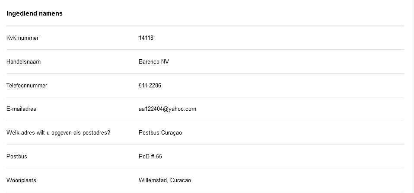The width and height of the screenshot is (414, 193).
Task: Select the "KvK nummer" field label
Action: point(22,38)
